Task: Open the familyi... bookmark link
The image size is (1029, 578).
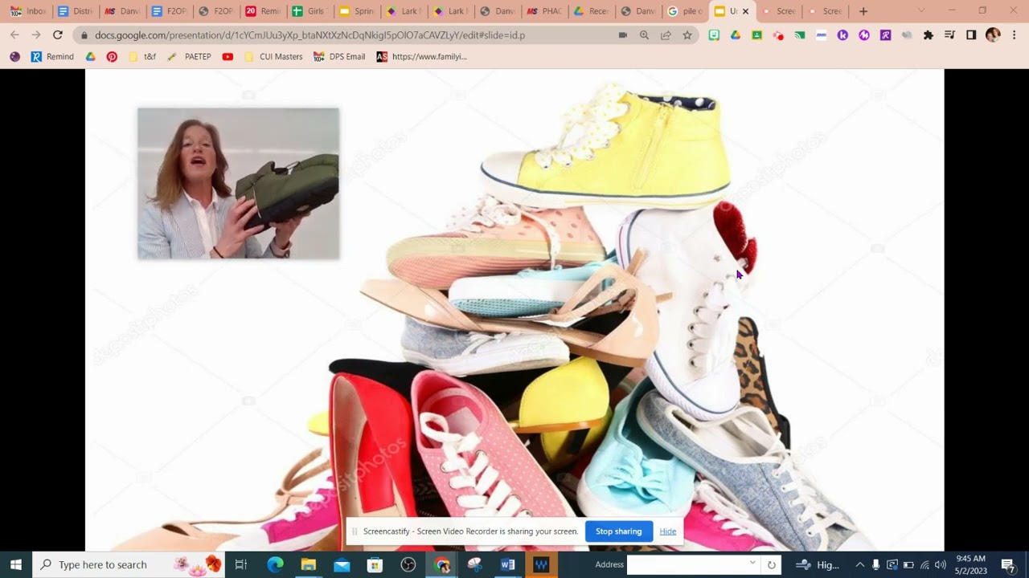Action: tap(421, 57)
